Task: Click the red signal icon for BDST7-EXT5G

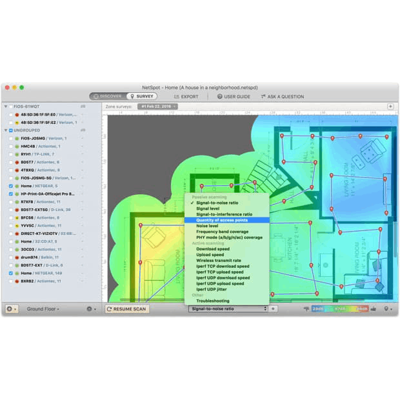Action: 17,210
